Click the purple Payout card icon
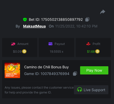This screenshot has height=104, width=114. [50, 44]
